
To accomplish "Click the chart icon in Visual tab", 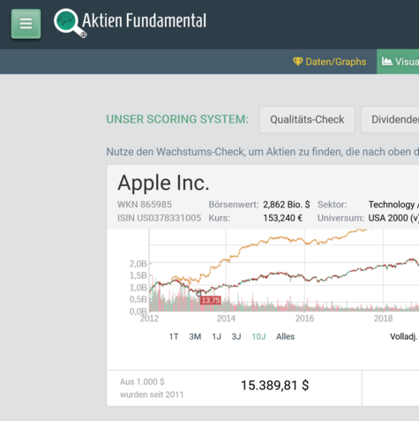I will (387, 61).
